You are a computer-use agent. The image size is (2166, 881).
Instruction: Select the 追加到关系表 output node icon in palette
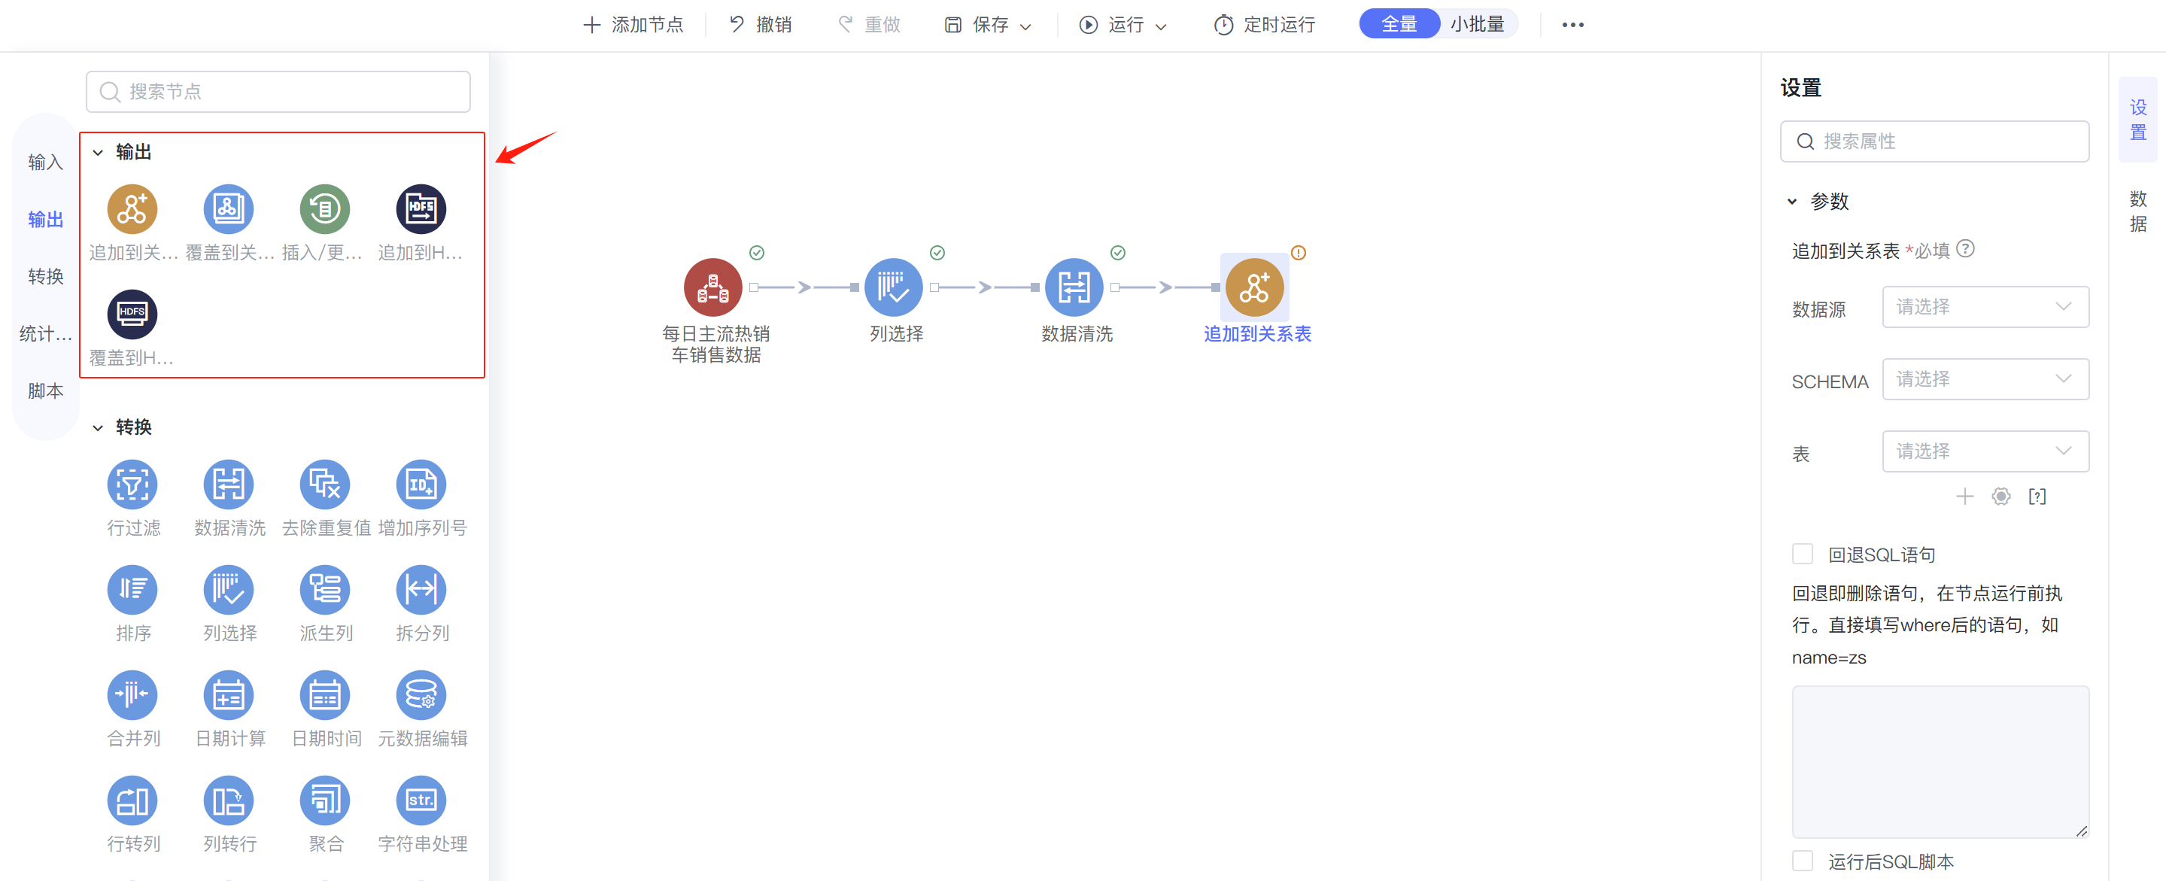click(x=132, y=208)
